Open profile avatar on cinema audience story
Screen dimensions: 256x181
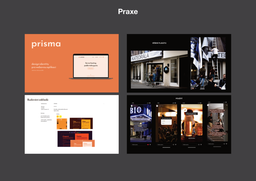157,106
